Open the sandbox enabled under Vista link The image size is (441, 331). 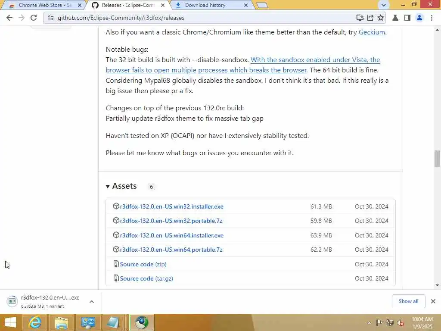point(243,65)
